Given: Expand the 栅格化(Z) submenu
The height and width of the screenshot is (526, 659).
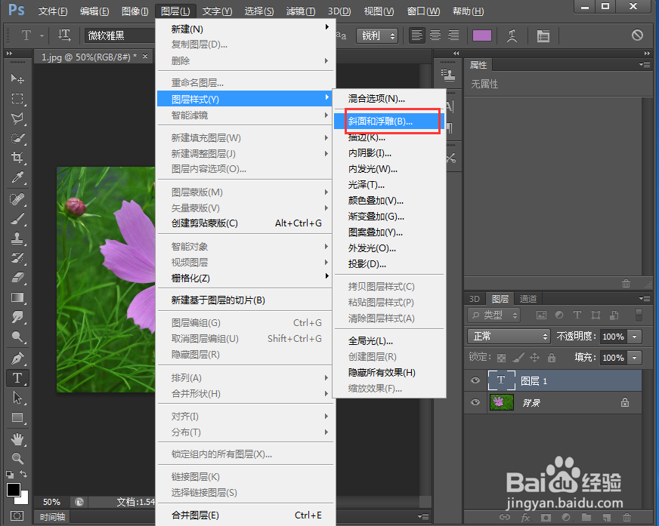Looking at the screenshot, I should click(x=246, y=278).
